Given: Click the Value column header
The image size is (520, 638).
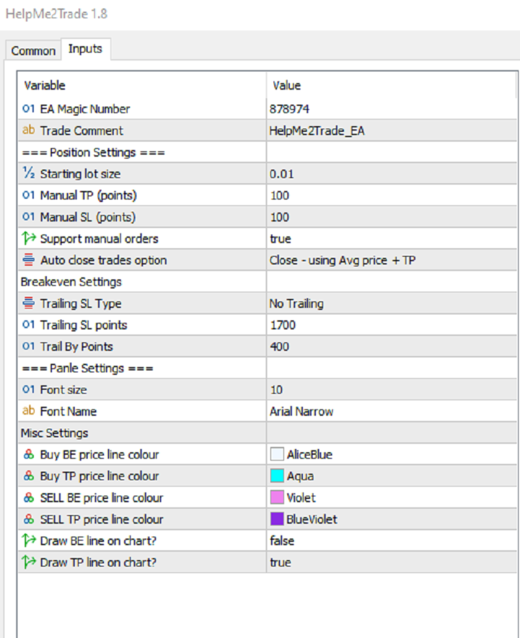Looking at the screenshot, I should click(x=287, y=85).
